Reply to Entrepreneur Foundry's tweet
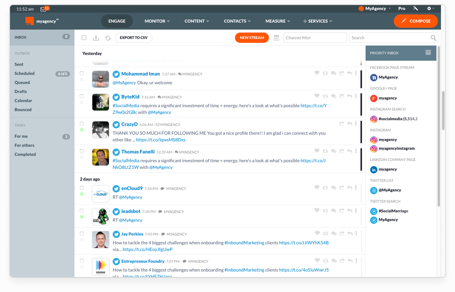 coord(350,260)
